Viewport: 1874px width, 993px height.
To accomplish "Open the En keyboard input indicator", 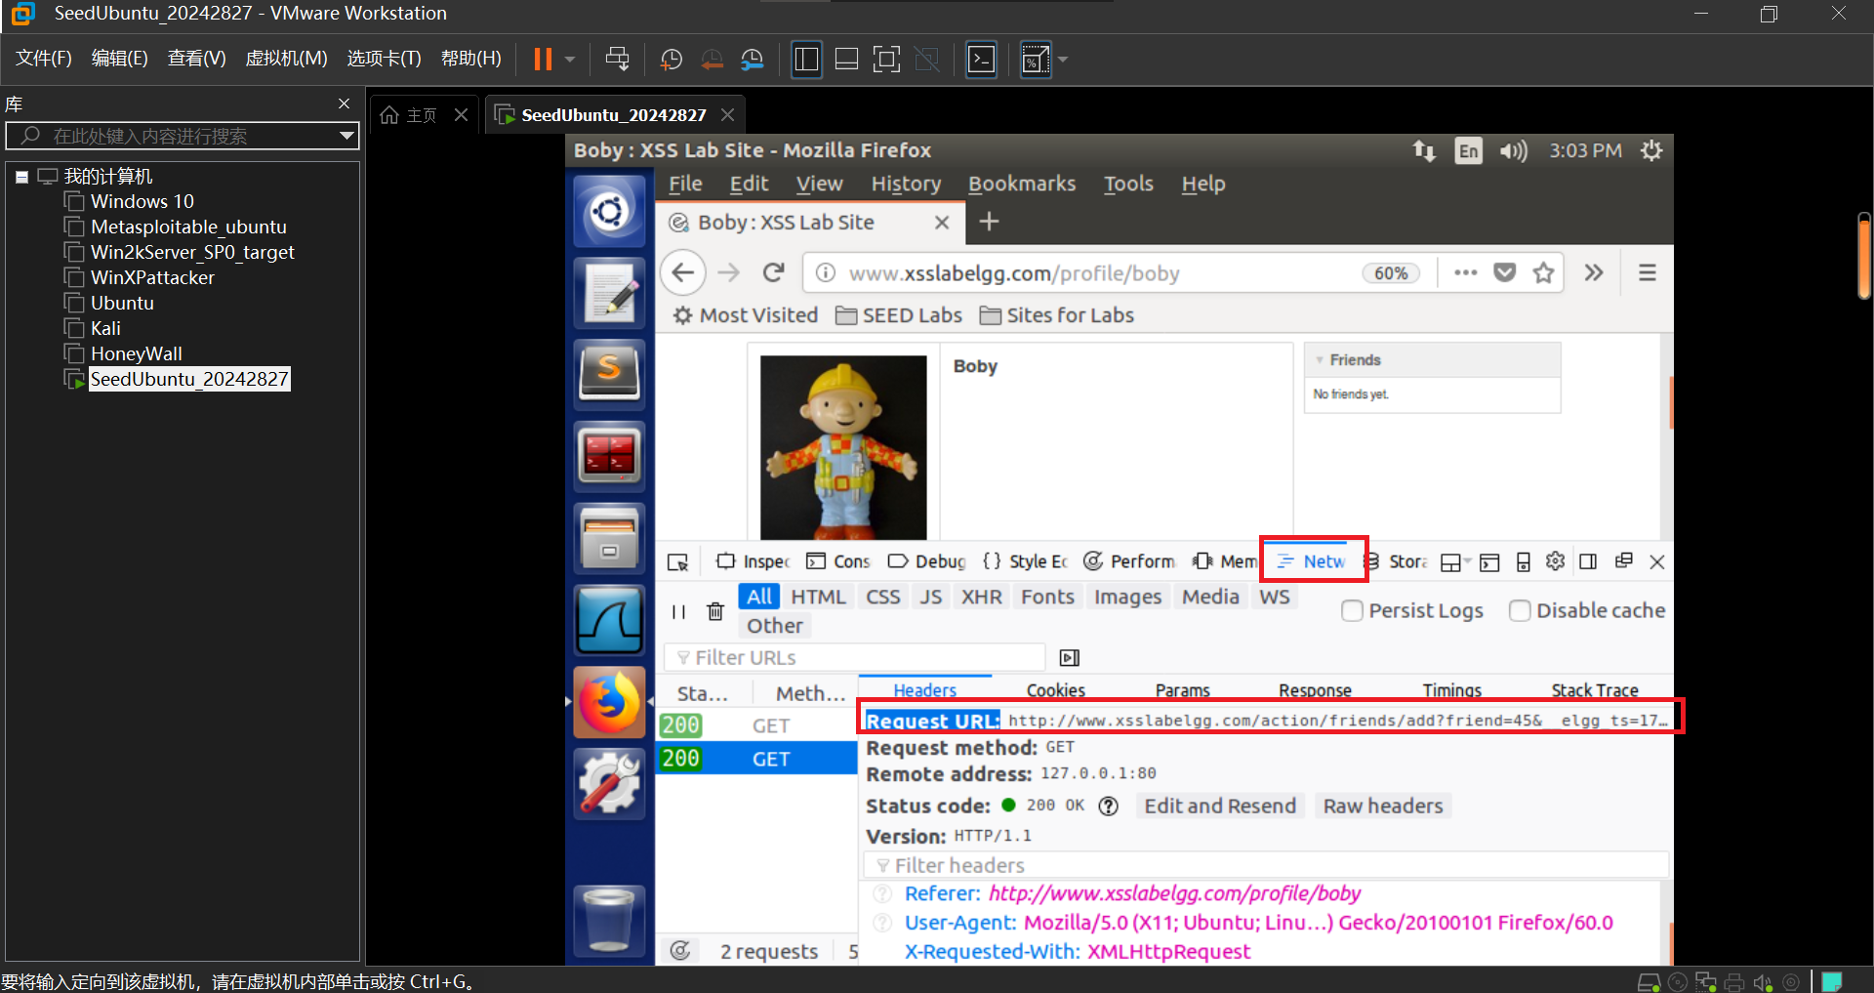I will click(x=1468, y=150).
